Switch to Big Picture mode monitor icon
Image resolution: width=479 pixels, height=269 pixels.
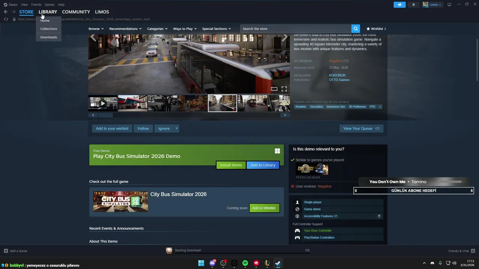click(x=449, y=4)
